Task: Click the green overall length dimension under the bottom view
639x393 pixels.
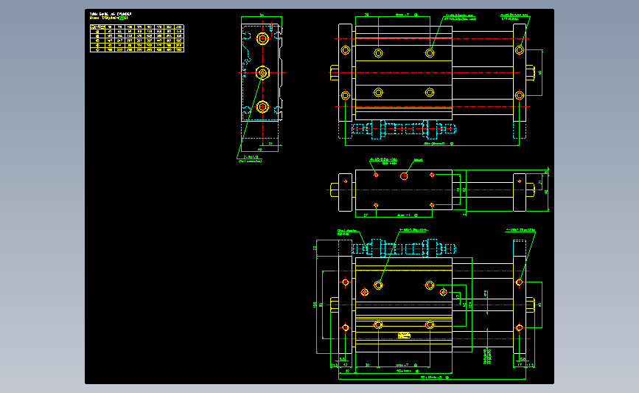Action: (x=434, y=378)
